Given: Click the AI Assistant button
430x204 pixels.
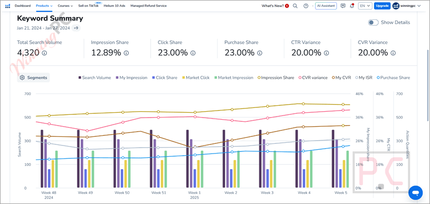Looking at the screenshot, I should (326, 6).
